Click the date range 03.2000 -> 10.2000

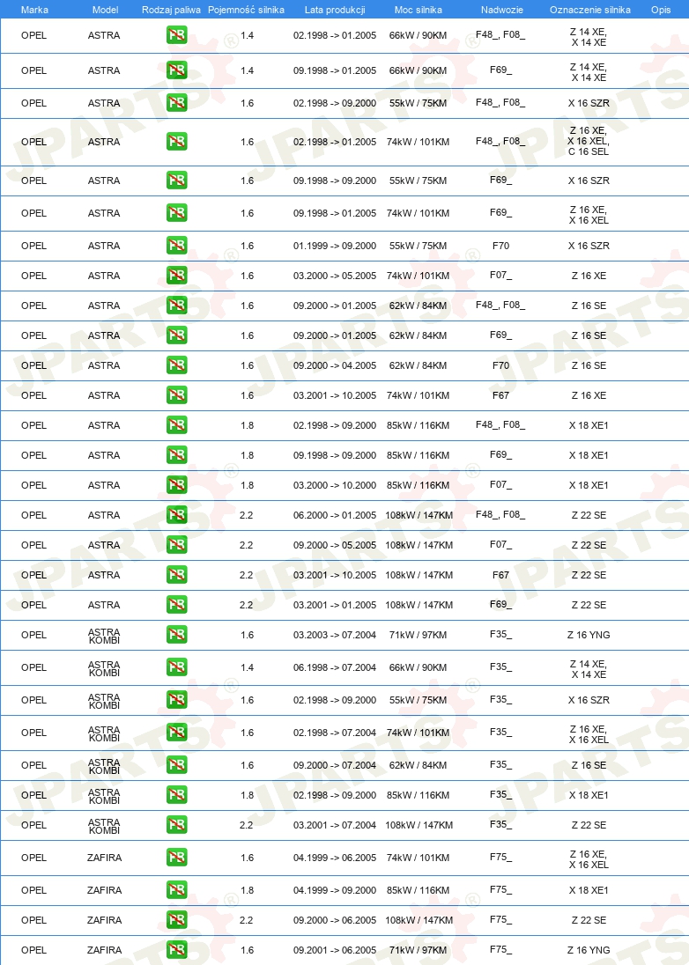(x=335, y=485)
